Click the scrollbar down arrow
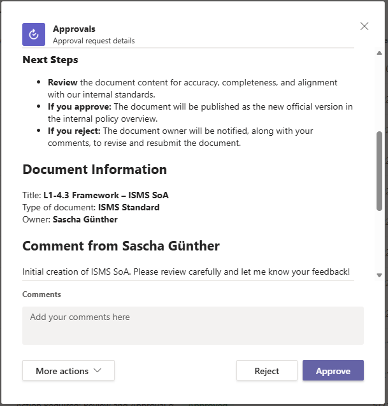The width and height of the screenshot is (388, 406). point(380,275)
